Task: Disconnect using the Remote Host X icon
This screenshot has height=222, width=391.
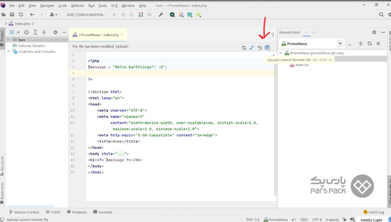Action: tap(378, 43)
